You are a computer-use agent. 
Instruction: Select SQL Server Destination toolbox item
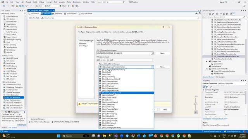tap(14, 108)
